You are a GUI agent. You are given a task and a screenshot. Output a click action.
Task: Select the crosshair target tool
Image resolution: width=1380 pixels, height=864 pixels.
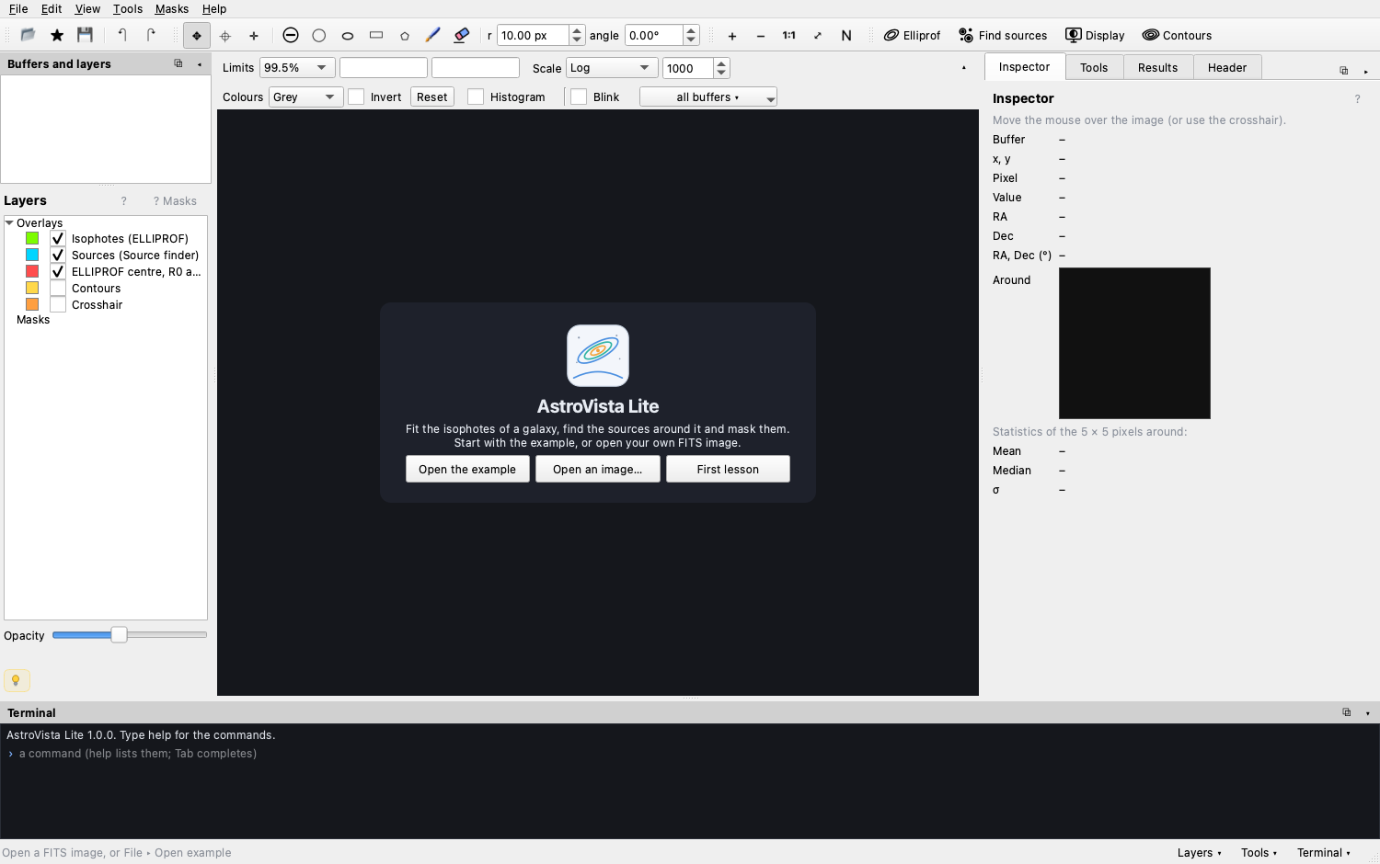[x=225, y=36]
